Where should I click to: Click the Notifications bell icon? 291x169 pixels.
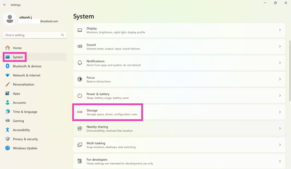click(80, 63)
